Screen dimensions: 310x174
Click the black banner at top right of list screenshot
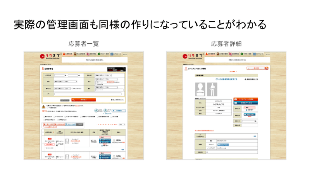point(117,70)
